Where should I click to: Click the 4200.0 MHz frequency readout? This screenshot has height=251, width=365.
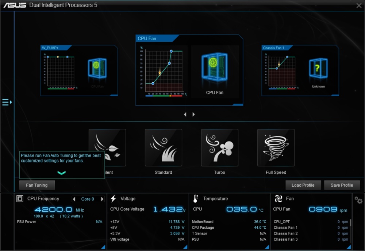click(59, 210)
